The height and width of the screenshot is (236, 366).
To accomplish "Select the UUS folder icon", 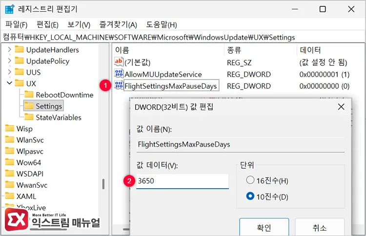I will point(19,72).
